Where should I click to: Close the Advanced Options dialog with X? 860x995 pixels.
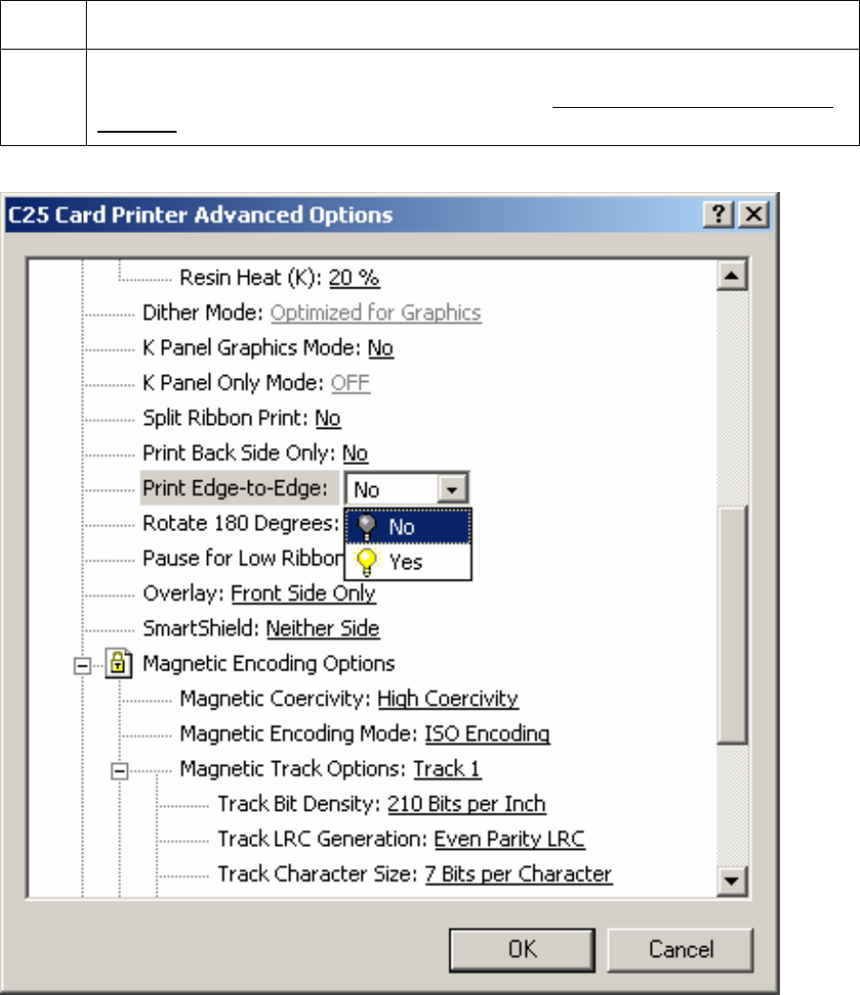[754, 215]
